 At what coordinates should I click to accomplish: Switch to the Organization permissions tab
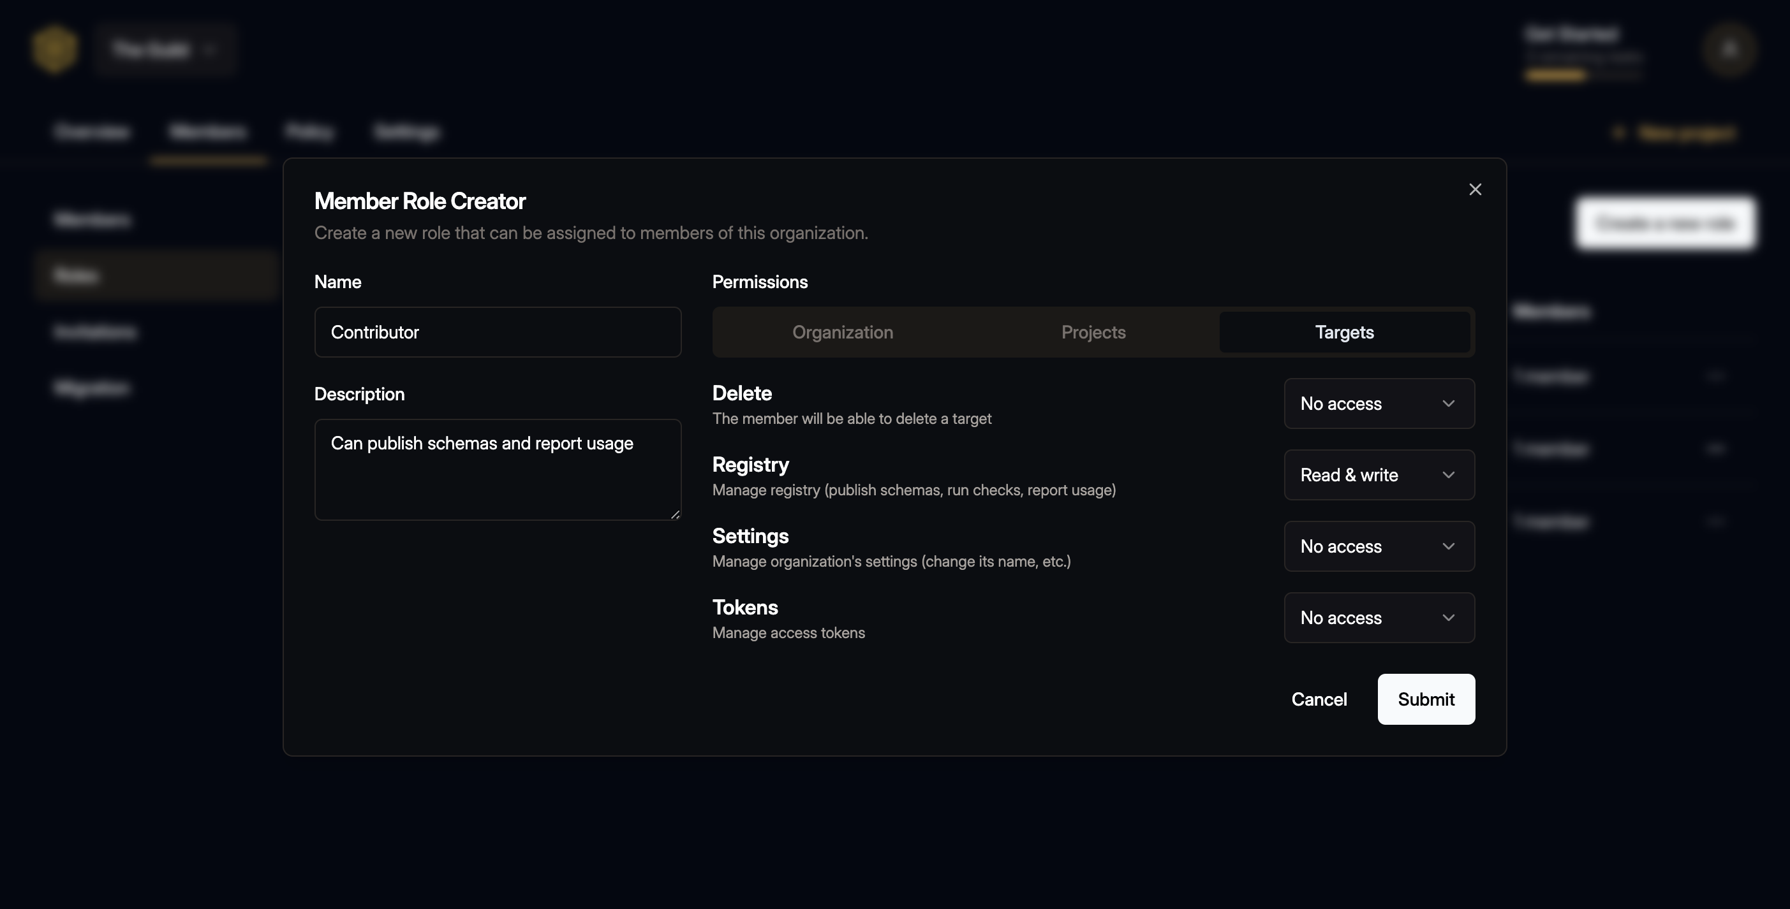[842, 332]
